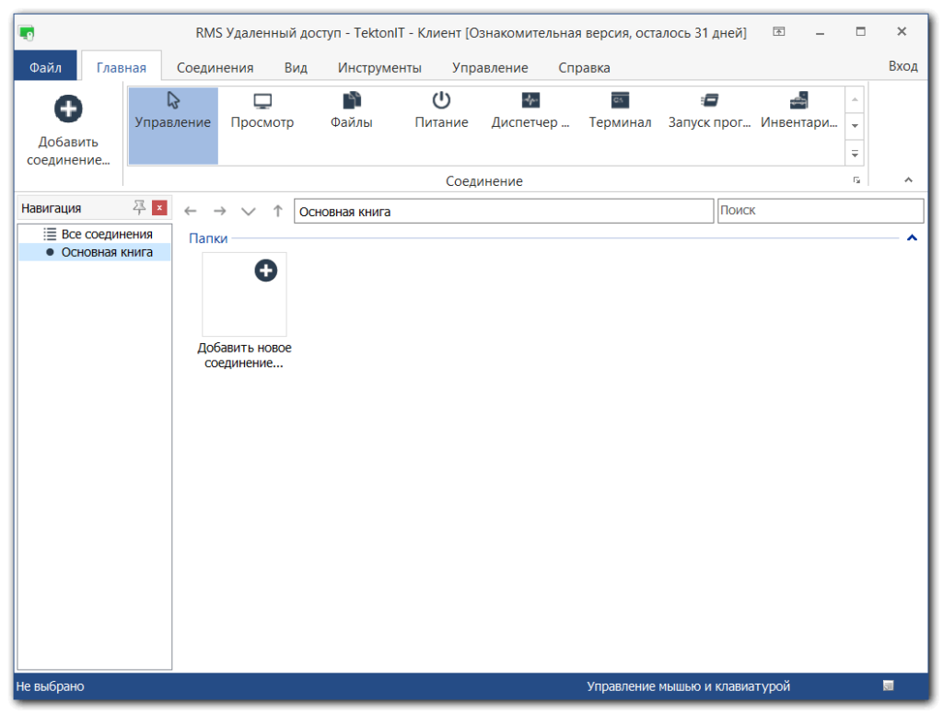This screenshot has width=943, height=714.
Task: Click the Вход login button
Action: click(902, 66)
